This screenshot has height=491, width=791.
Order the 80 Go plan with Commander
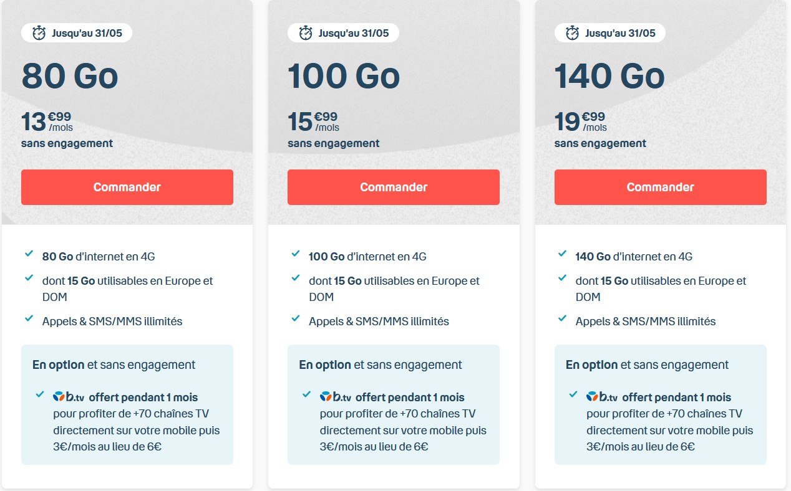127,187
